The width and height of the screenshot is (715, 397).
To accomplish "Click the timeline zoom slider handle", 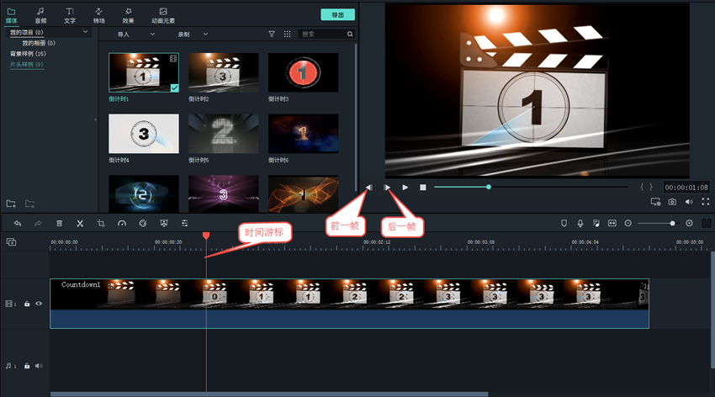I will coord(672,224).
